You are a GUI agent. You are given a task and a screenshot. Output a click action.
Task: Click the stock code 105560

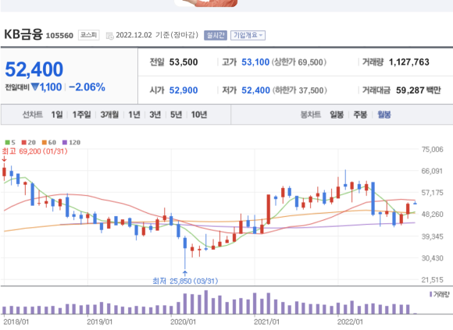[x=59, y=35]
